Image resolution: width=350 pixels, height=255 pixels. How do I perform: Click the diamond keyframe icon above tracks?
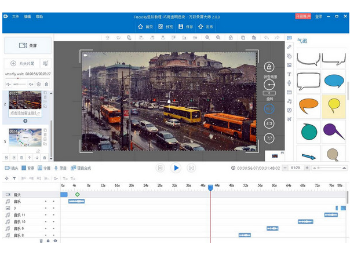[x=7, y=178]
